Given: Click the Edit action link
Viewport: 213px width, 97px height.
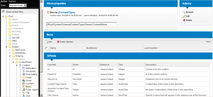Looking at the screenshot, I should click(x=188, y=16).
